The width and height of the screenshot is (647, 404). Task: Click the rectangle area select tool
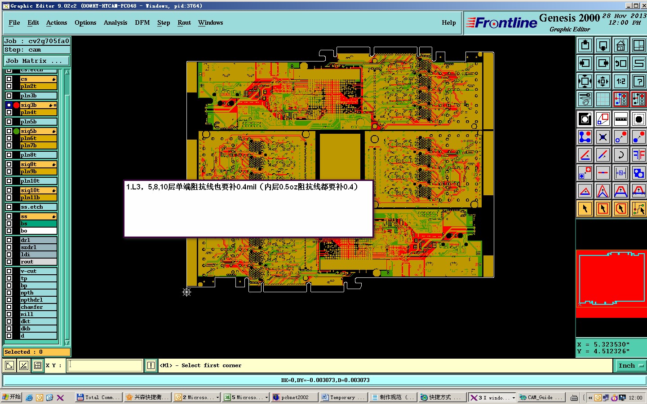tap(603, 209)
